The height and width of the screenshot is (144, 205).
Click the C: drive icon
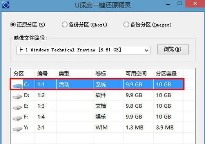(18, 86)
